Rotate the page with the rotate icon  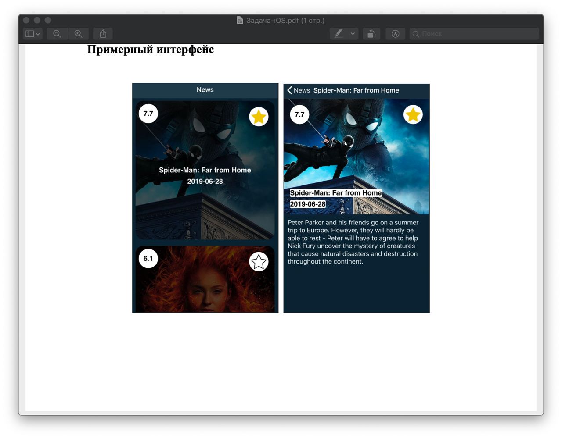[x=371, y=34]
